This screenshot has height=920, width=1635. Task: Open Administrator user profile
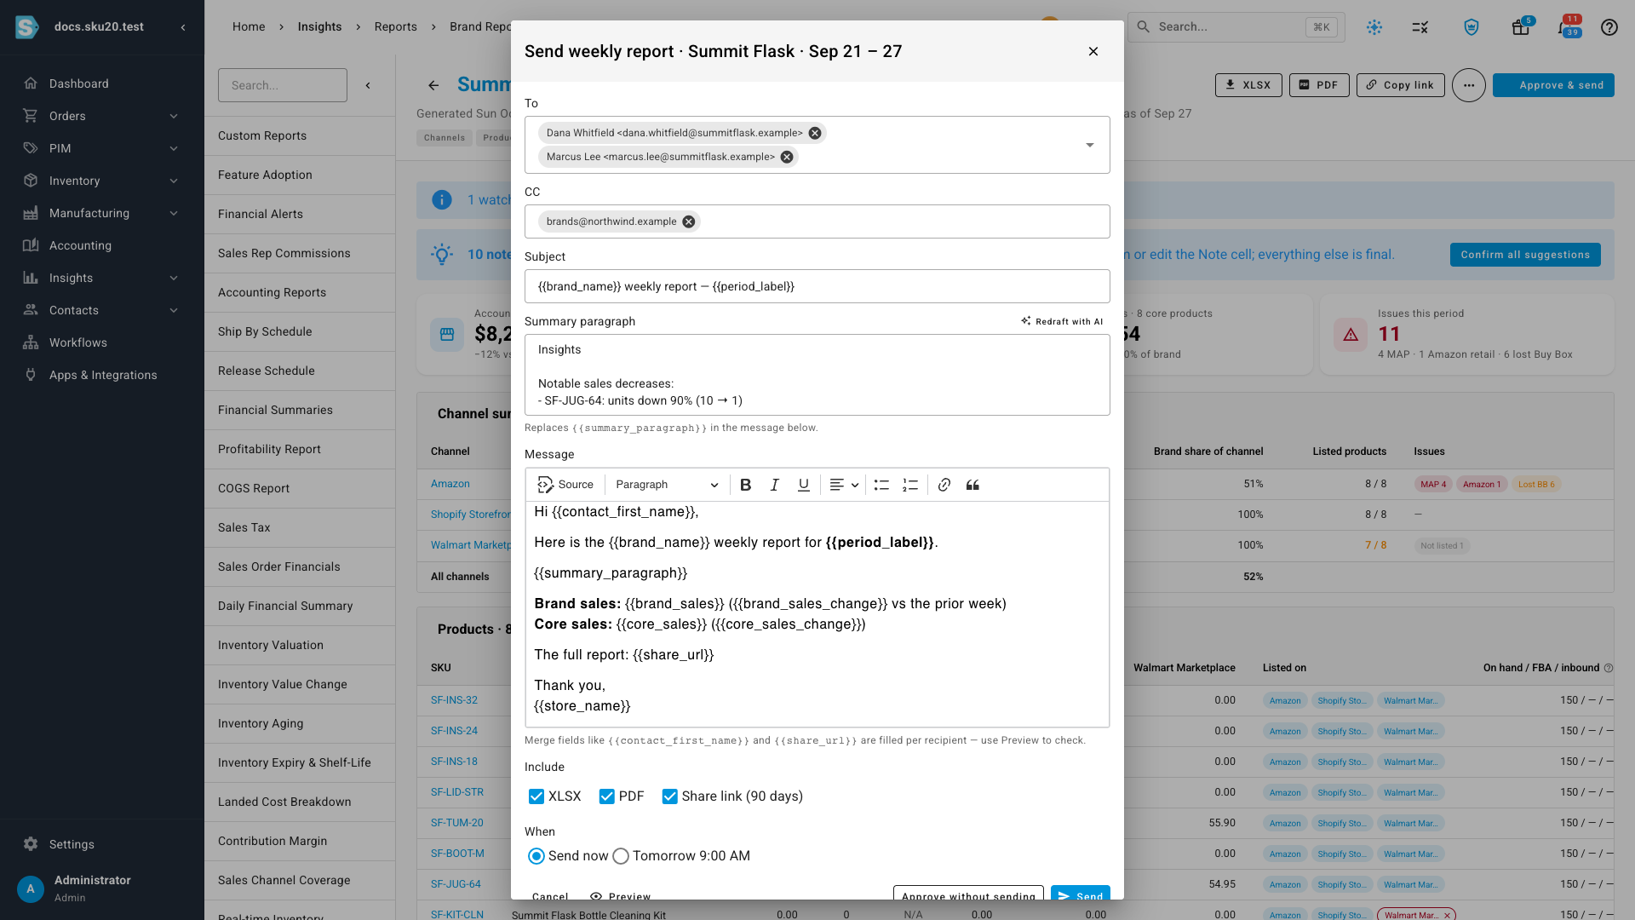[102, 888]
